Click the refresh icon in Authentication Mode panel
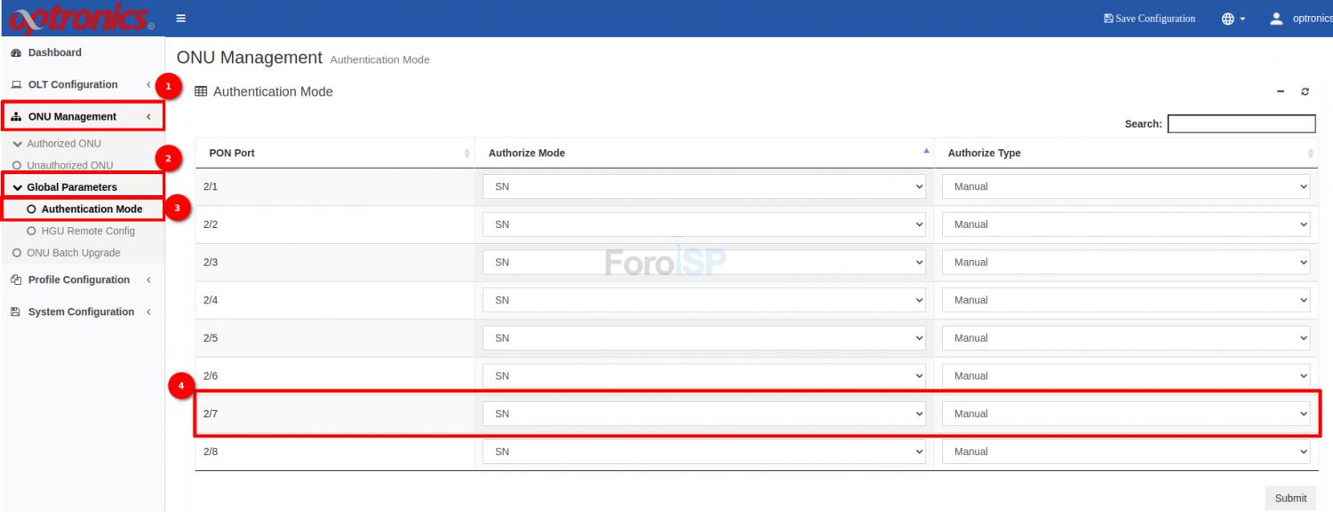The width and height of the screenshot is (1333, 512). tap(1305, 92)
